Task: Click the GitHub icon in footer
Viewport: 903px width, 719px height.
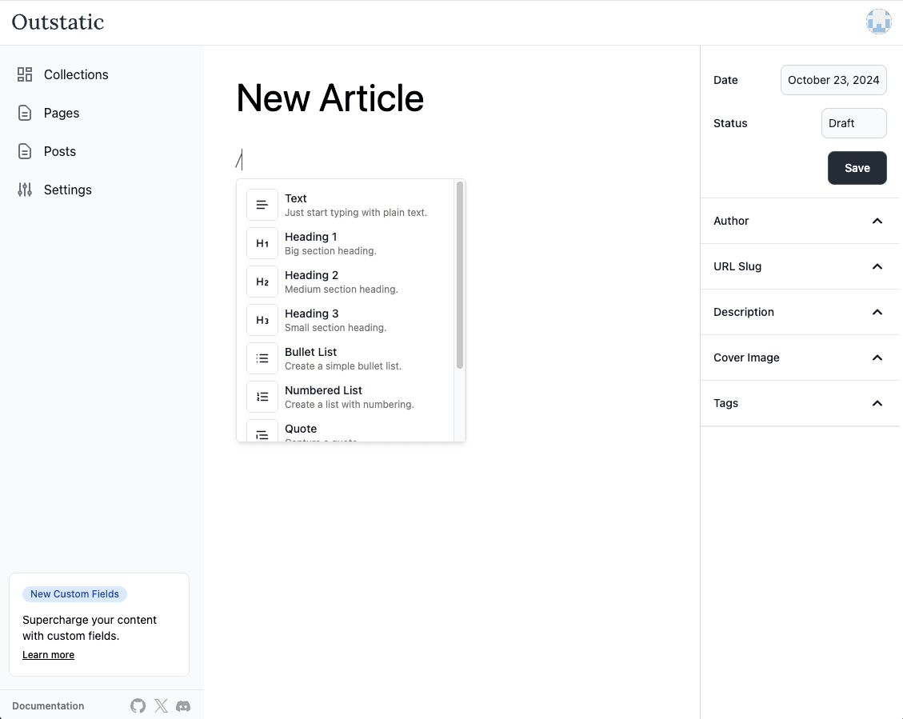Action: pyautogui.click(x=138, y=705)
